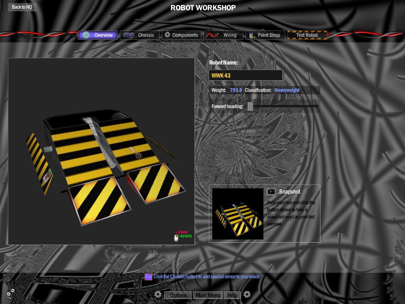The image size is (405, 304).
Task: Click the red wire icon on Wiring
Action: pyautogui.click(x=212, y=35)
